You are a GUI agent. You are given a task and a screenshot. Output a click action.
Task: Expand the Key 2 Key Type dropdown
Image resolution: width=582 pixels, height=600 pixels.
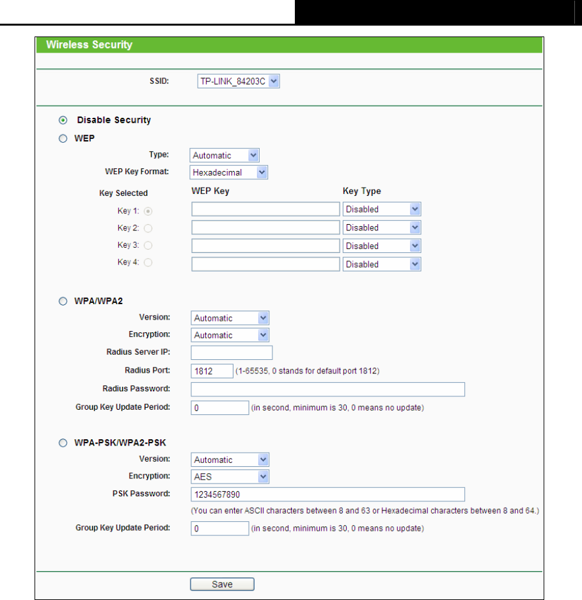382,228
